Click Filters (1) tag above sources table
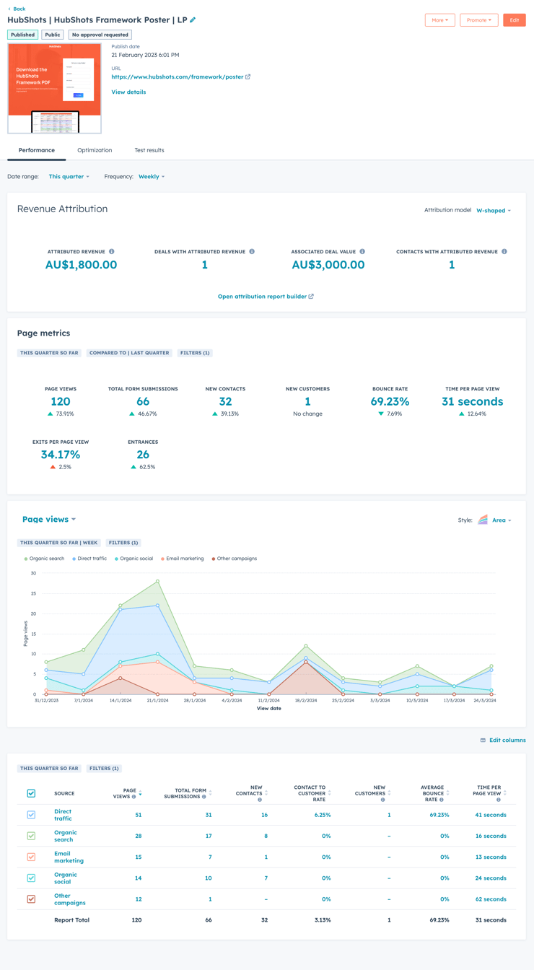This screenshot has width=534, height=970. pos(104,769)
